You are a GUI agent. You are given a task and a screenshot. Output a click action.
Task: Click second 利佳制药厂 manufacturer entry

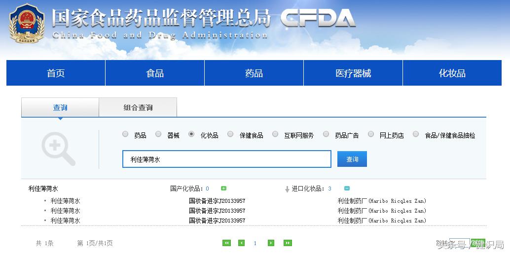(382, 211)
